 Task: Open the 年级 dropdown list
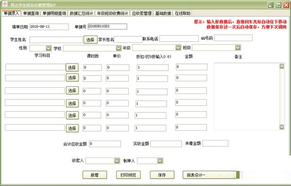coord(178,47)
